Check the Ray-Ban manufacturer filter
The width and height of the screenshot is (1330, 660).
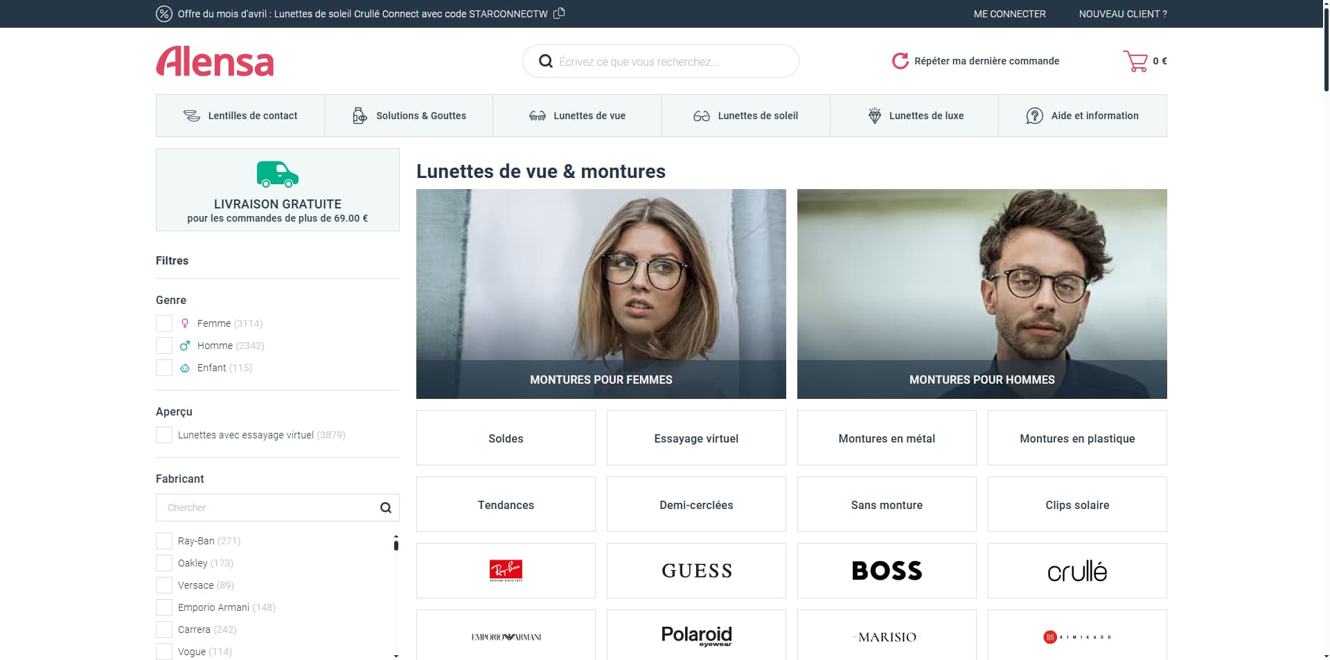[x=164, y=541]
